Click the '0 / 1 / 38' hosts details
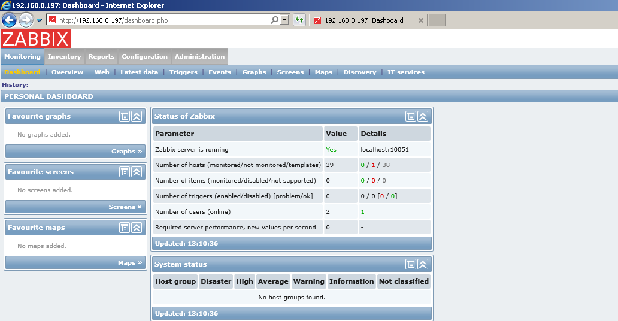This screenshot has height=321, width=618. click(375, 165)
